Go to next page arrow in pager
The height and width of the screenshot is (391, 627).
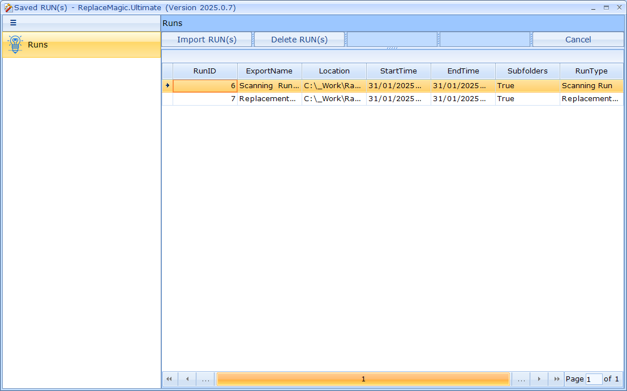[539, 379]
